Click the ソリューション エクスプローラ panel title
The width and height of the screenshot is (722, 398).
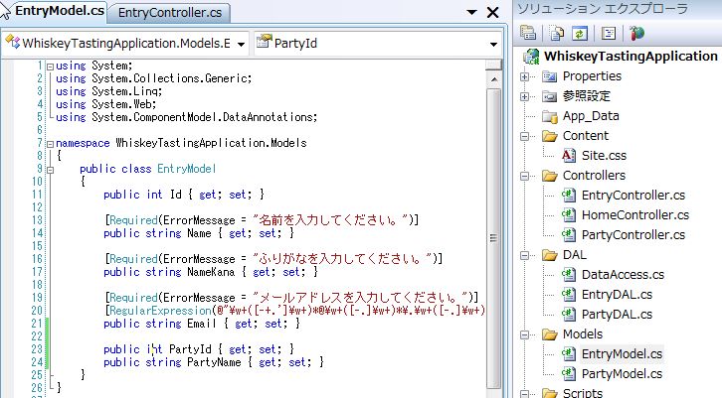point(603,8)
